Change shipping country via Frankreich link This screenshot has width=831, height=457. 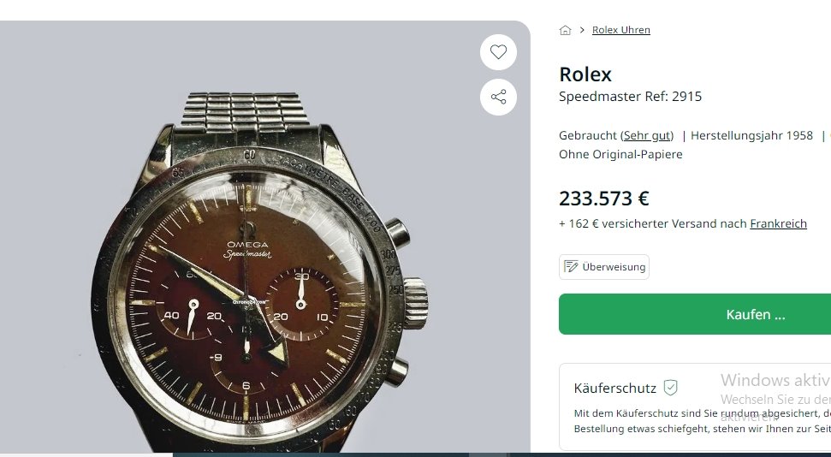(x=778, y=223)
